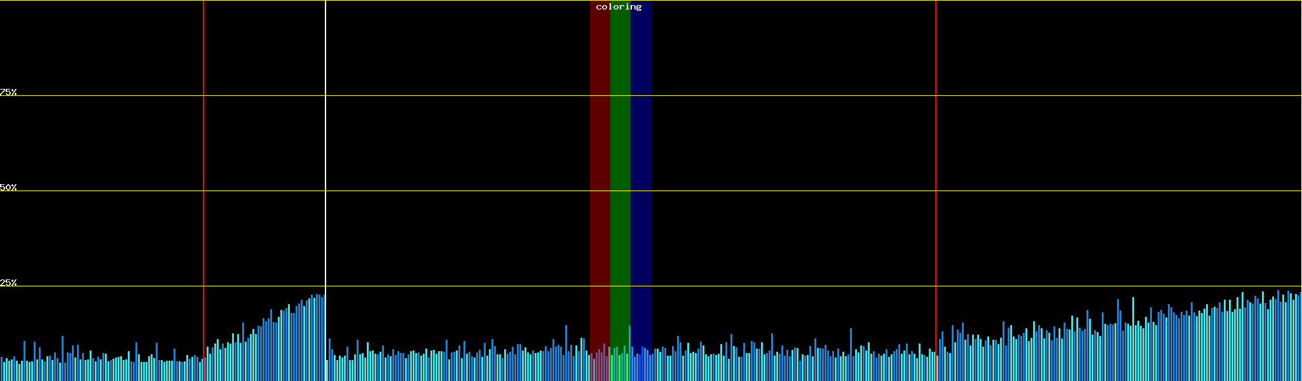
Task: Select the dark red coloring band
Action: [600, 159]
